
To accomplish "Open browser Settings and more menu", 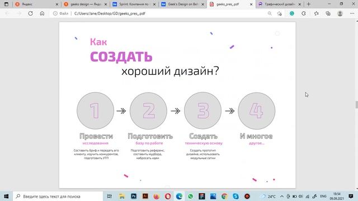I will [352, 13].
